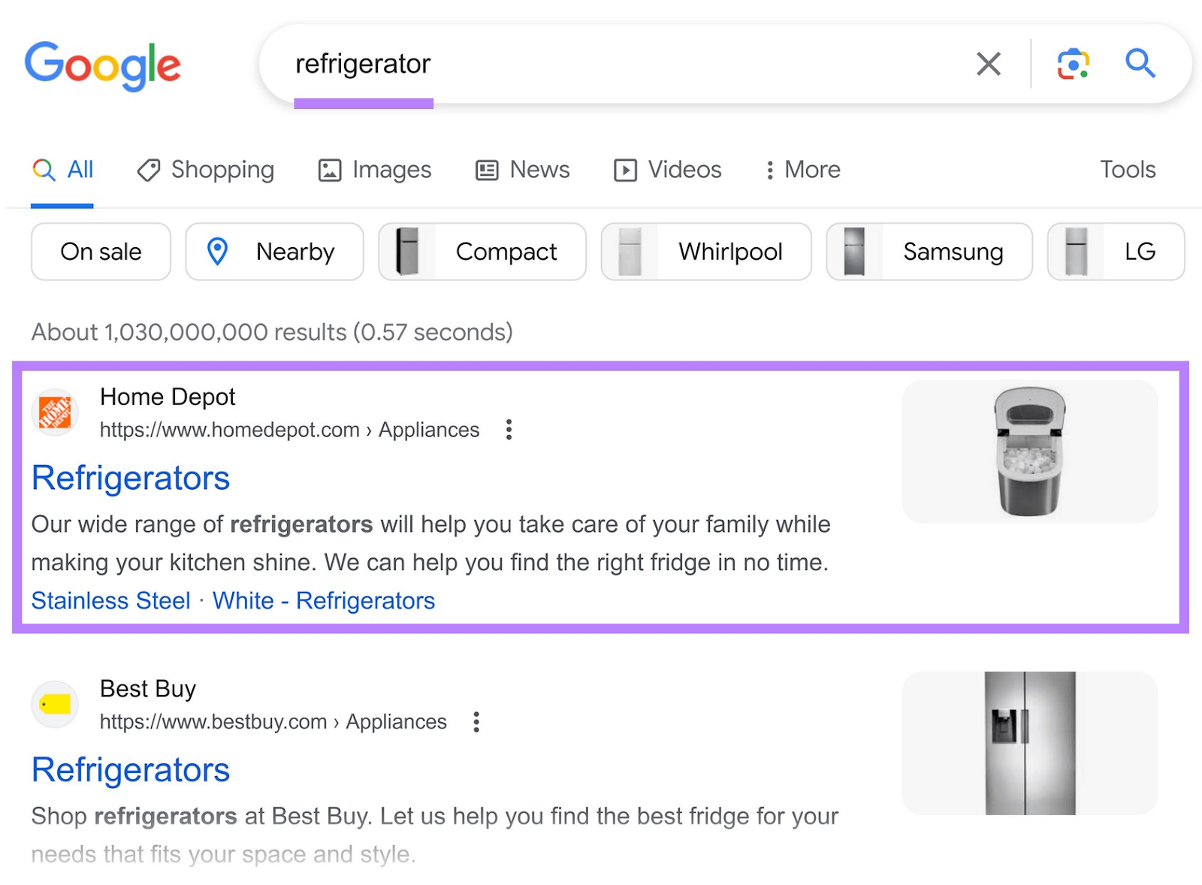
Task: Click the Best Buy favicon
Action: pos(54,704)
